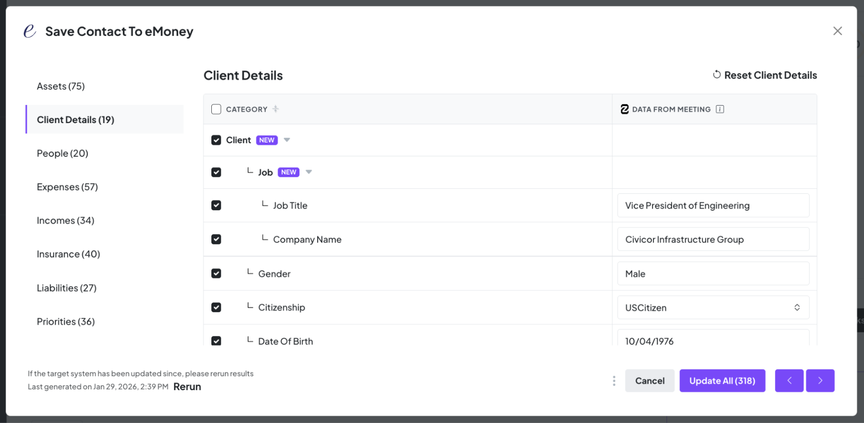Viewport: 864px width, 423px height.
Task: Uncheck the Job Title checkbox
Action: 216,205
